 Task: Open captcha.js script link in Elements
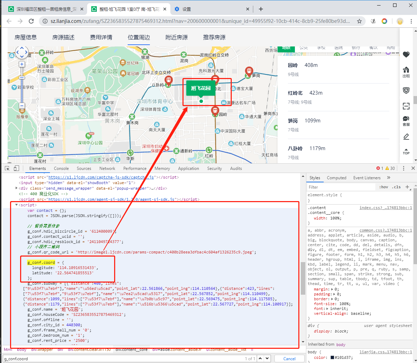pyautogui.click(x=101, y=177)
